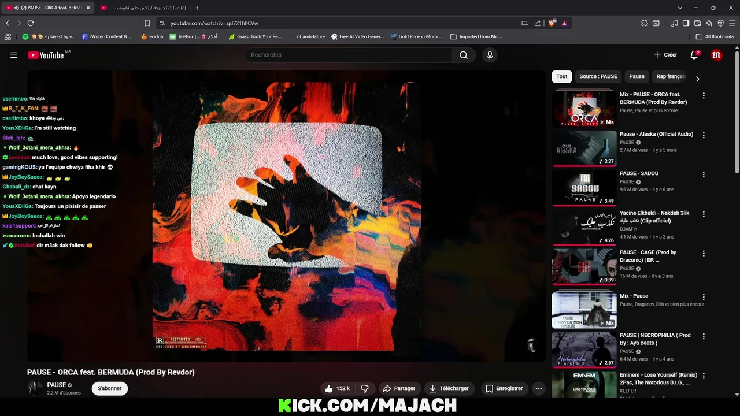Open the Spotify playlist bookmark
This screenshot has width=740, height=416.
(x=49, y=36)
